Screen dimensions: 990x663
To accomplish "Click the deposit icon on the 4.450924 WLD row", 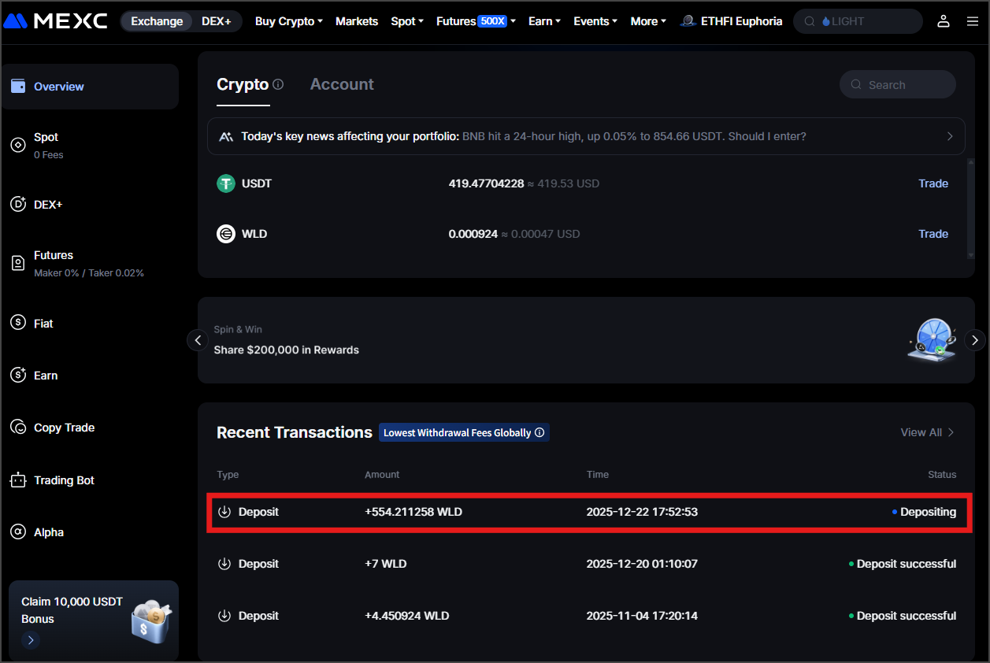I will (224, 616).
